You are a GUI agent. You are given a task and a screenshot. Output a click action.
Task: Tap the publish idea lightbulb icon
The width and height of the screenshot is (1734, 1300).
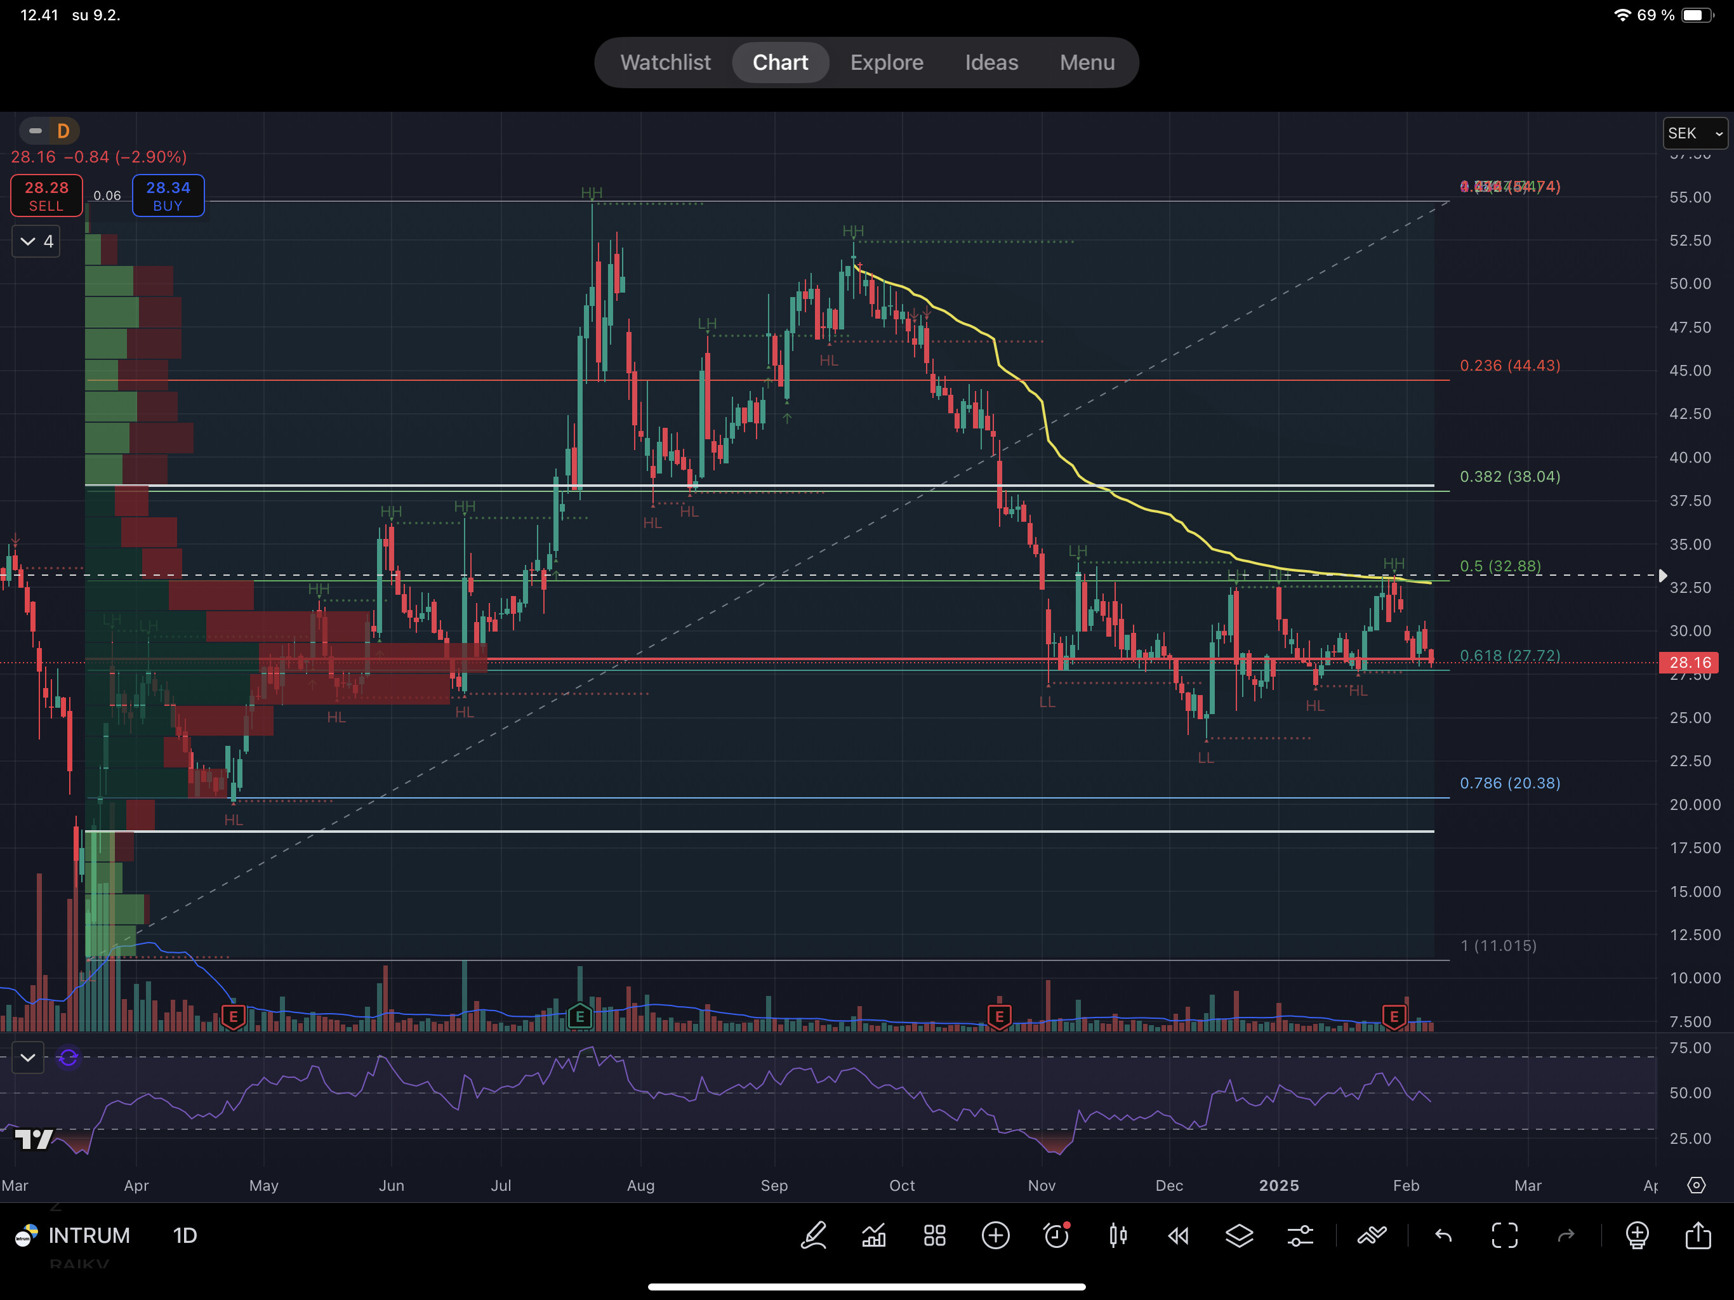pyautogui.click(x=1637, y=1236)
